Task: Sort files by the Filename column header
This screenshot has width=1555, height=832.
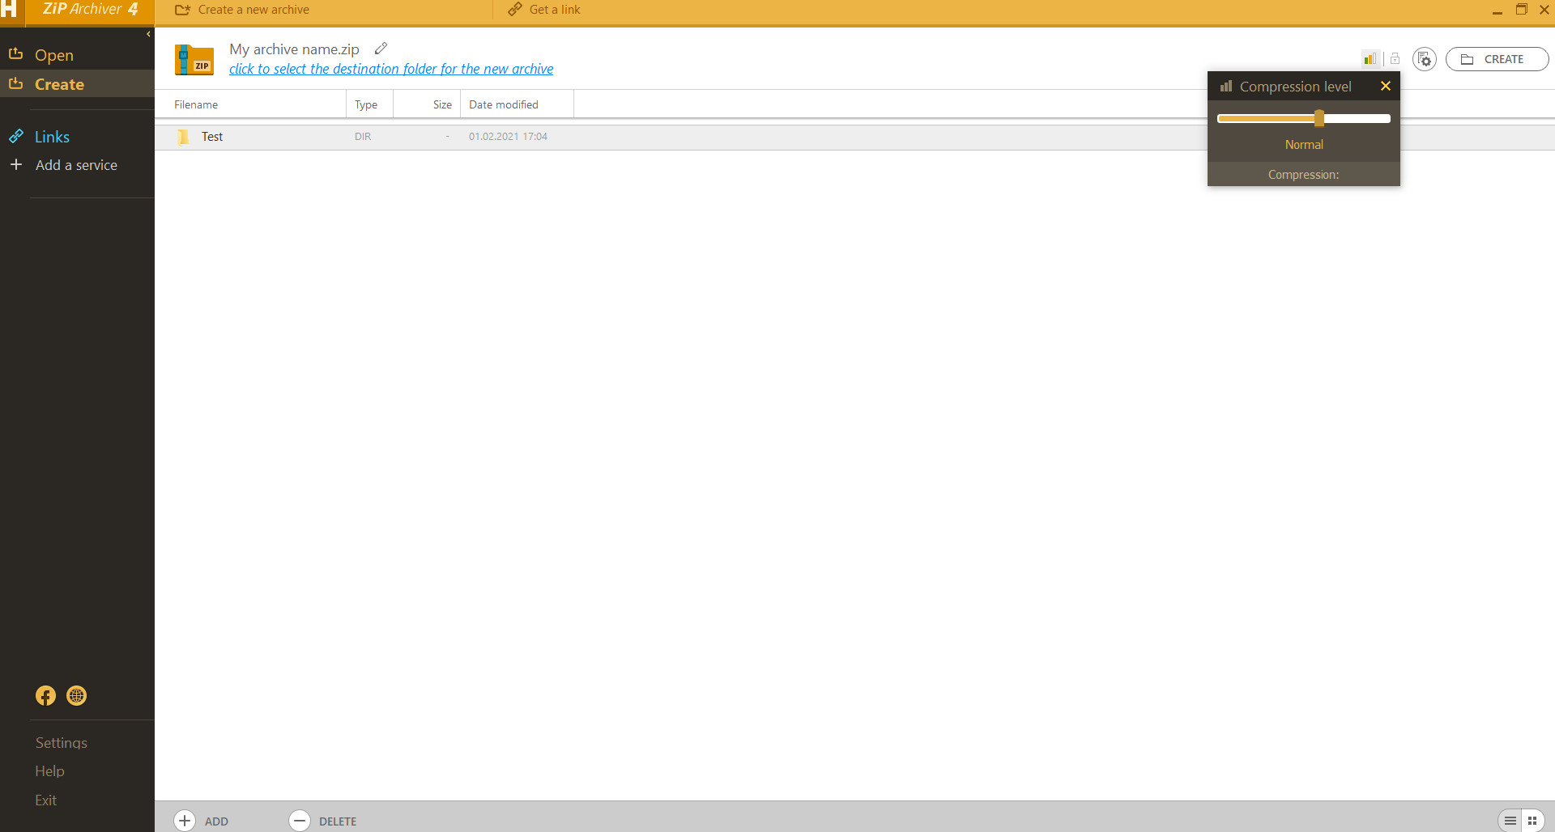Action: [x=196, y=104]
